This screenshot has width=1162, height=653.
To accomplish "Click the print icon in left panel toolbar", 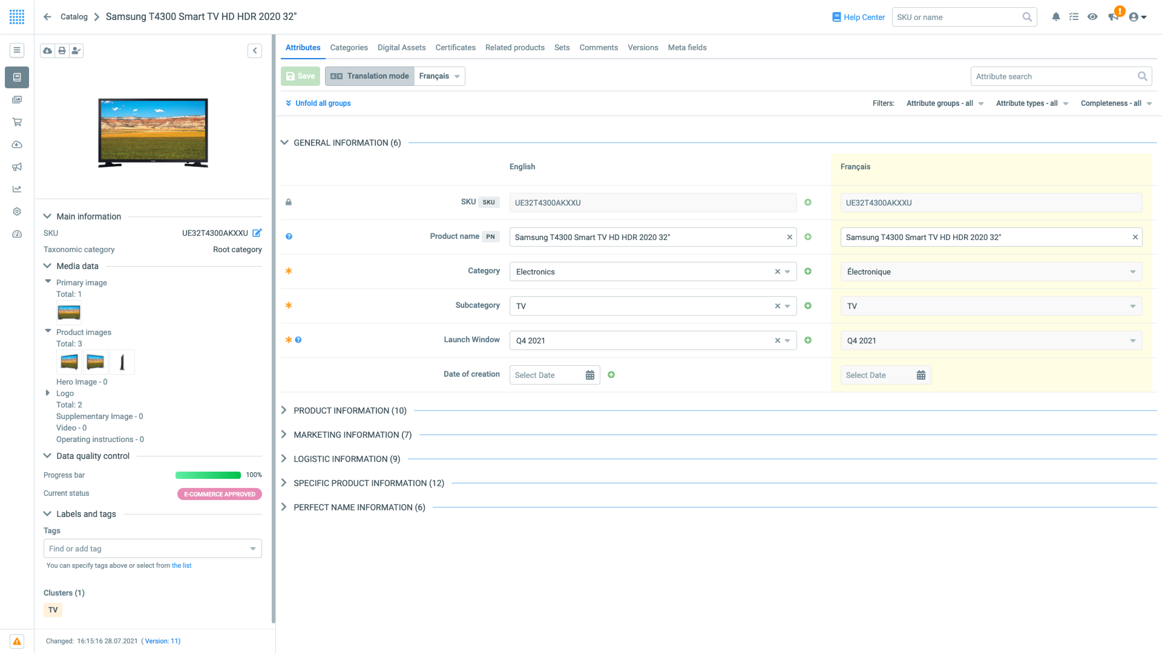I will [x=62, y=50].
